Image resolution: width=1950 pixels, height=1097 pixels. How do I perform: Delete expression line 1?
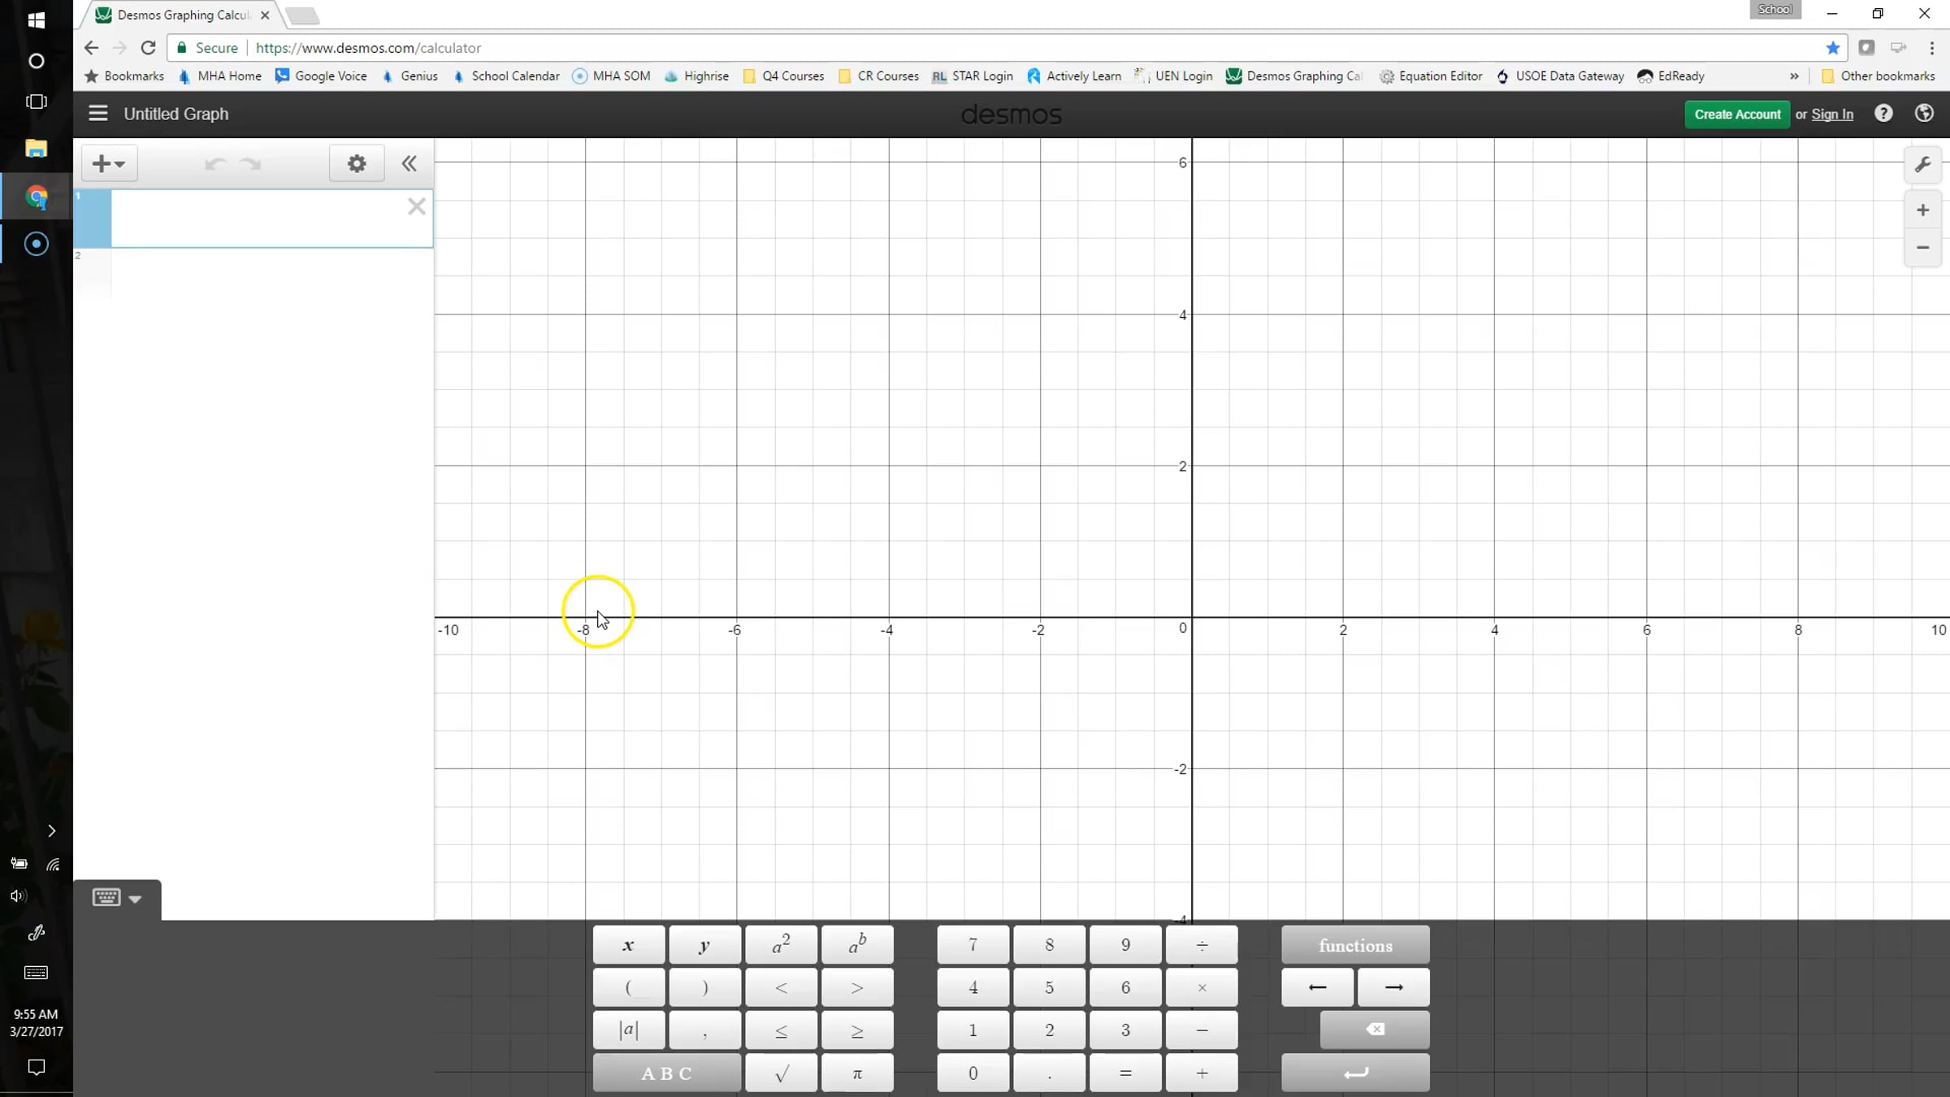417,206
